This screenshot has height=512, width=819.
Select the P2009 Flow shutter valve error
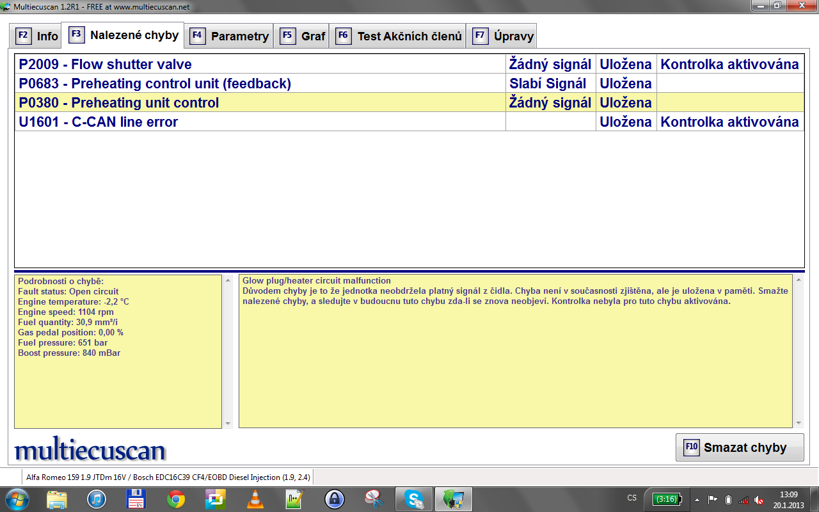point(259,64)
